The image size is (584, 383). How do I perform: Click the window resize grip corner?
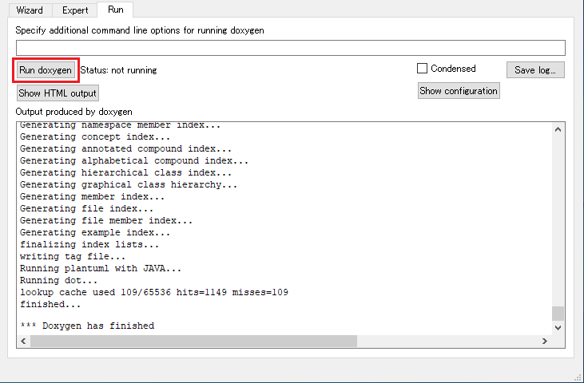coord(578,377)
